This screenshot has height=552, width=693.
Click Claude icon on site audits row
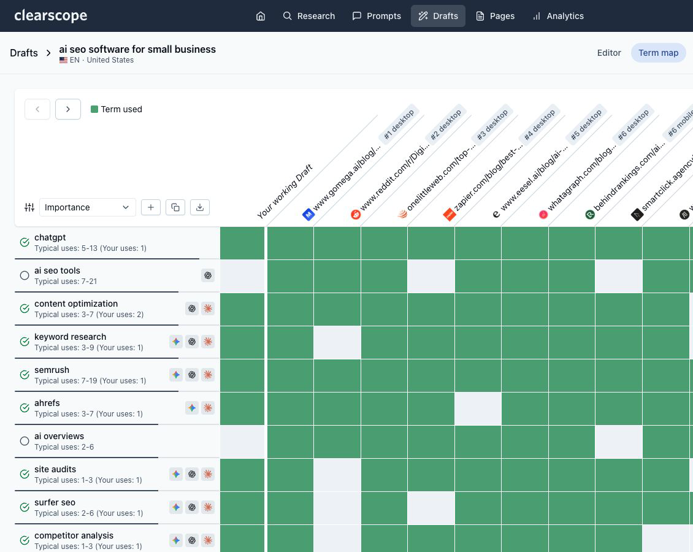[208, 474]
